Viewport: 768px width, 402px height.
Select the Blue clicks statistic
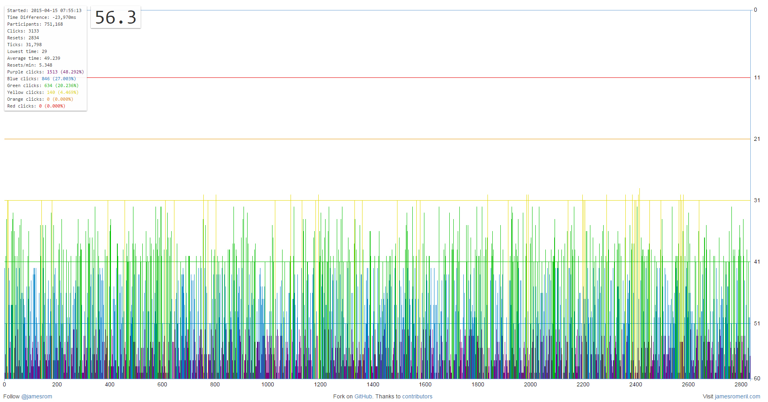[41, 79]
